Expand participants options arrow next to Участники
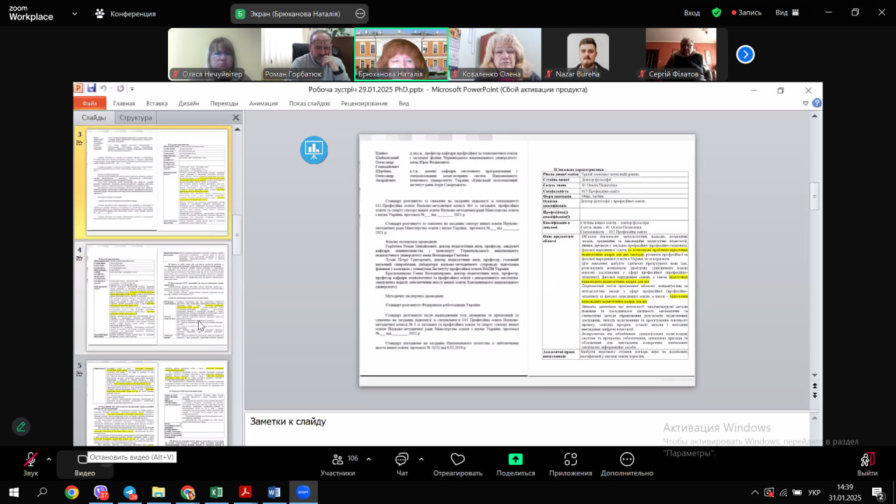 coord(368,459)
